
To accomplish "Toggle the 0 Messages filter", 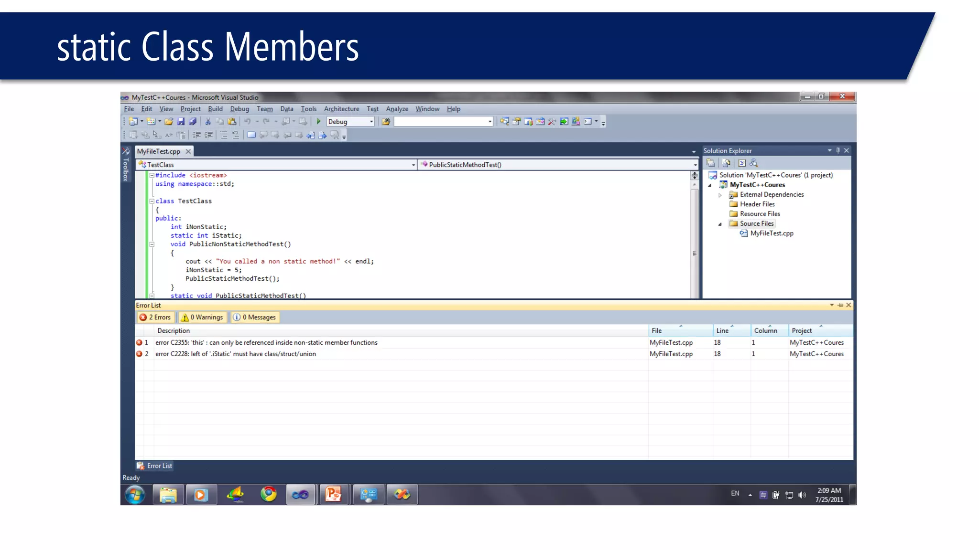I will point(255,317).
